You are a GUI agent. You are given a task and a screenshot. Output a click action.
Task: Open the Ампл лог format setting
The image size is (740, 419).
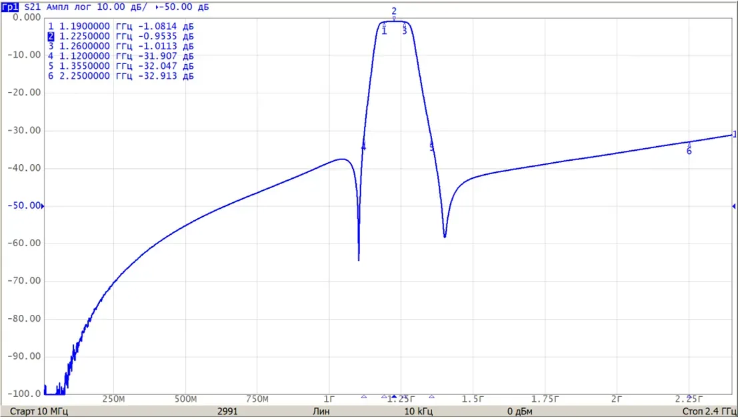[x=69, y=7]
